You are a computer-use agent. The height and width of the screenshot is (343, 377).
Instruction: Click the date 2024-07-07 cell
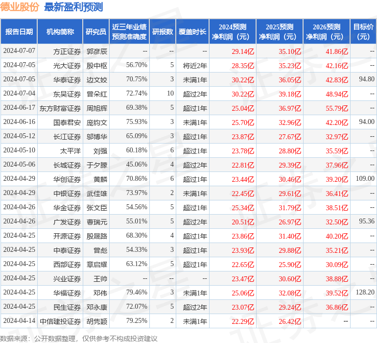click(x=19, y=51)
